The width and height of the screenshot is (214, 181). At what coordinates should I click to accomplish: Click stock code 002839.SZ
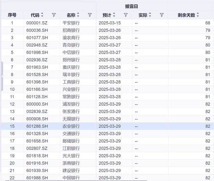pos(37,111)
